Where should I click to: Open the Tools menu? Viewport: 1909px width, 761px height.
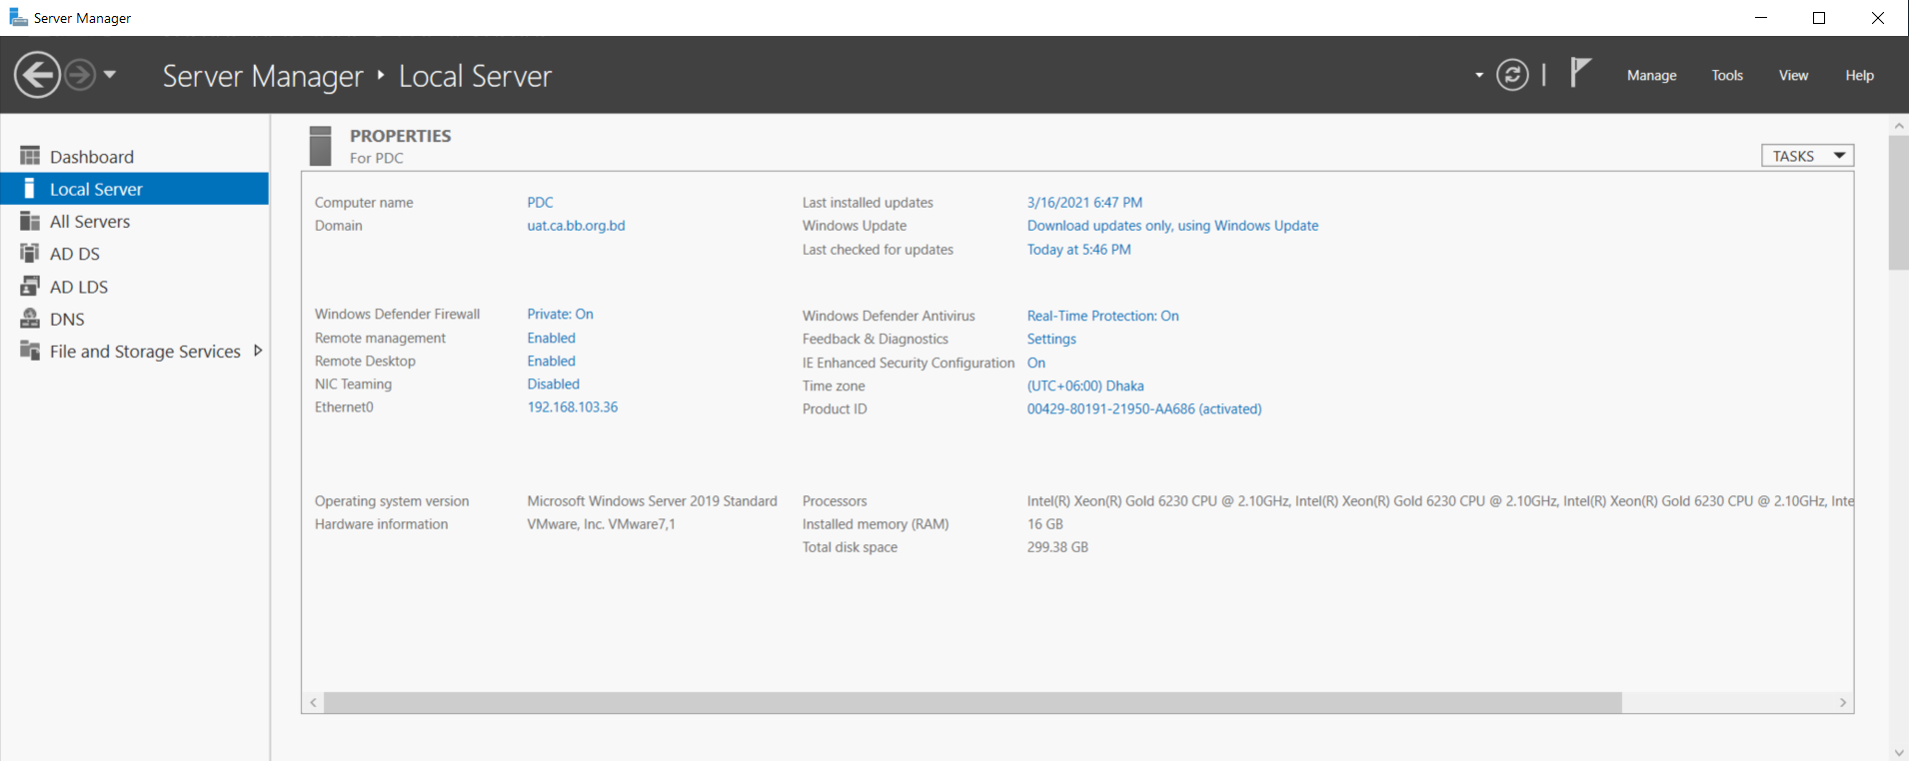tap(1727, 76)
